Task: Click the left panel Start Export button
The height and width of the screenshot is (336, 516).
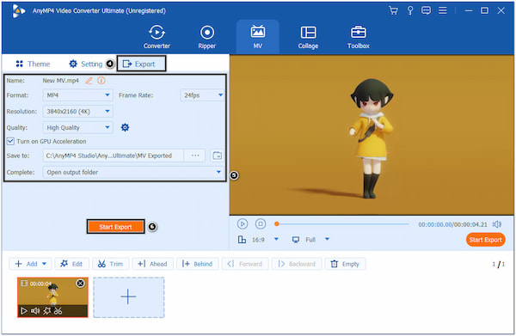Action: [x=115, y=227]
